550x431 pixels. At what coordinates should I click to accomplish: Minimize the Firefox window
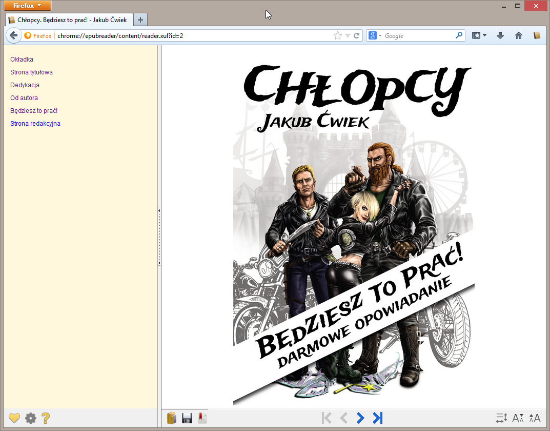coord(504,6)
